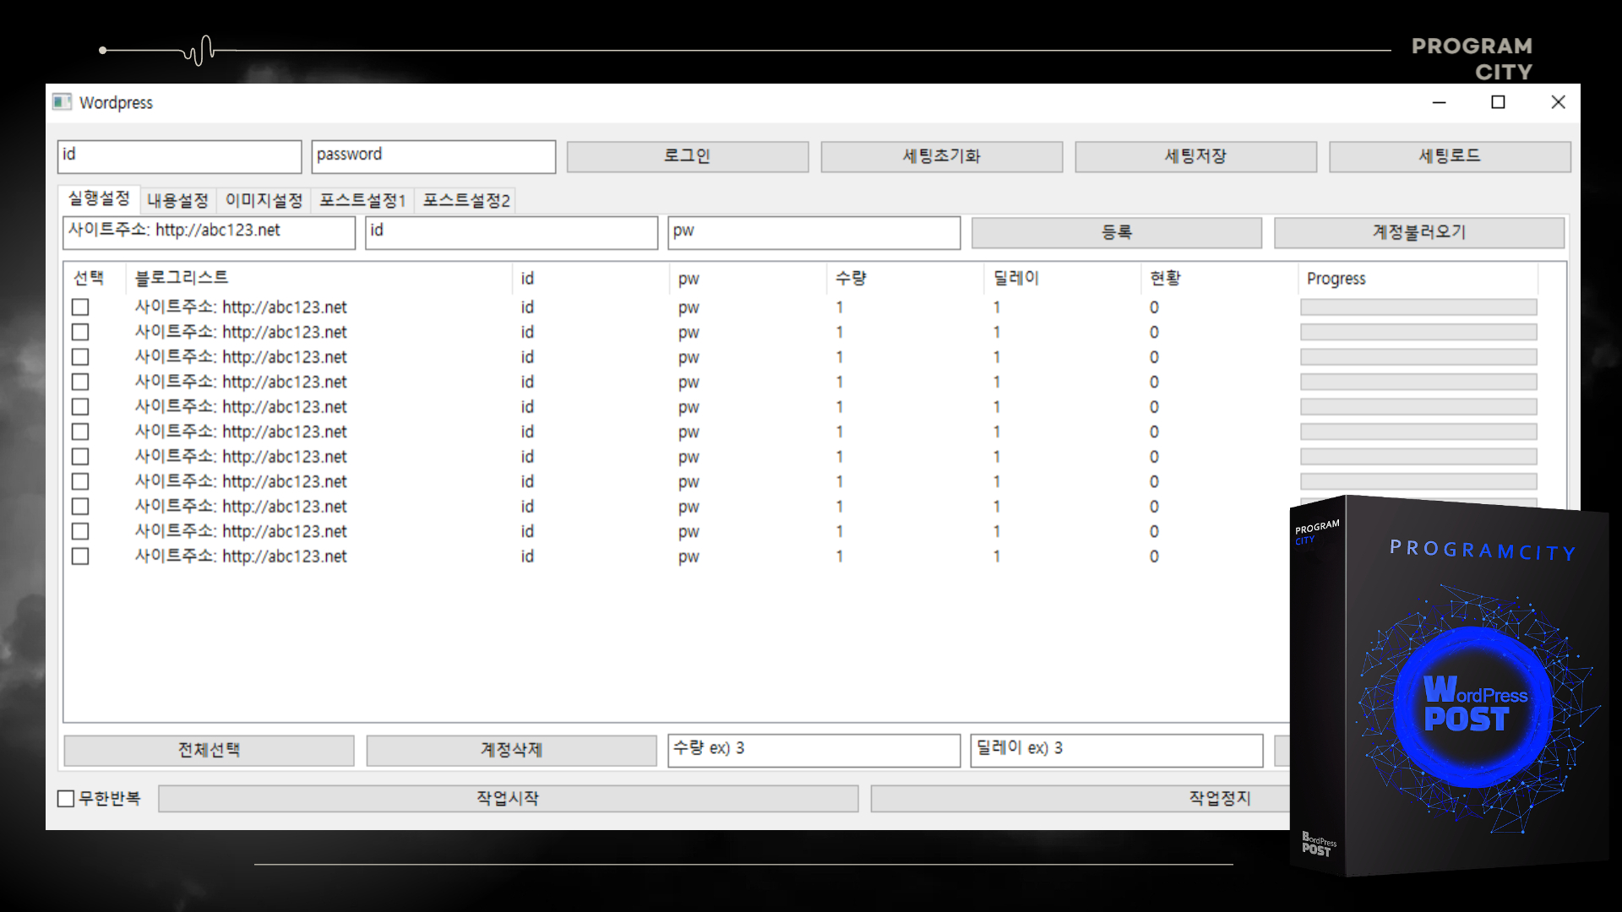The height and width of the screenshot is (912, 1622).
Task: Select the first 사이트주소: http://abc123.net row text
Action: [x=241, y=307]
